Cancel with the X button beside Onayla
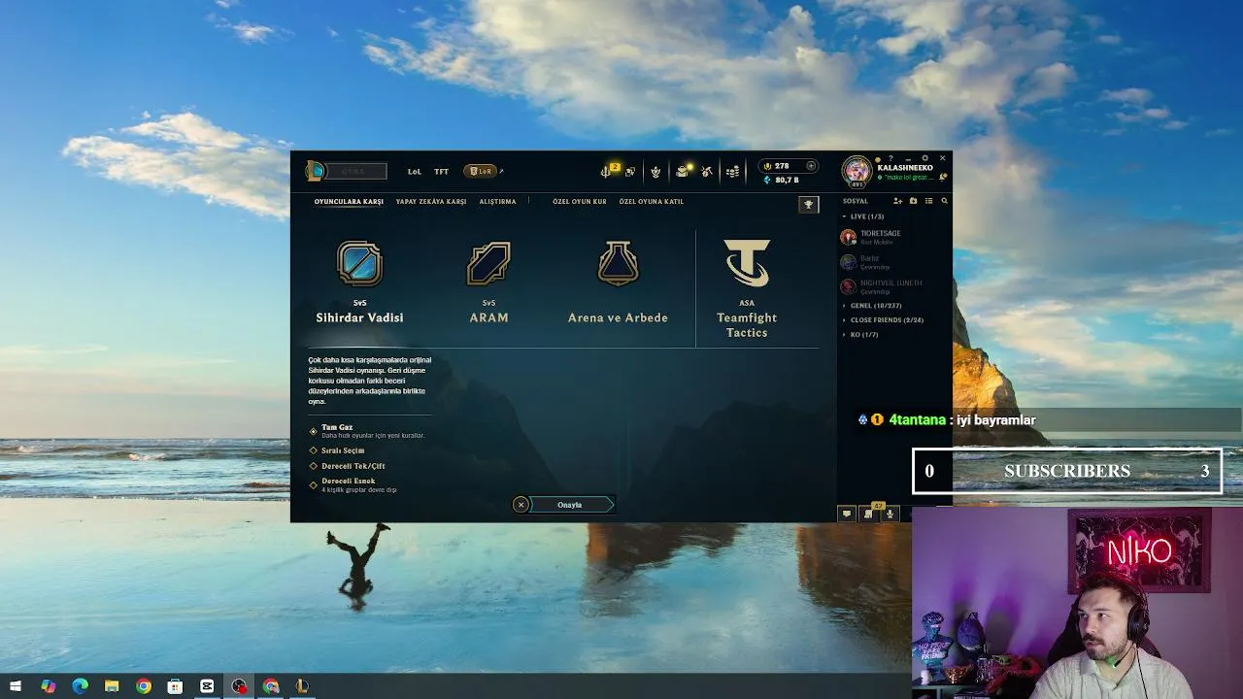Viewport: 1243px width, 699px height. (521, 505)
